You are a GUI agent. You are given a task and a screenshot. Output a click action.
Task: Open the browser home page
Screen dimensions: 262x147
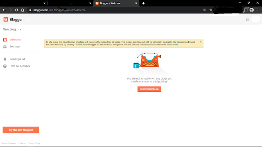(x=23, y=10)
